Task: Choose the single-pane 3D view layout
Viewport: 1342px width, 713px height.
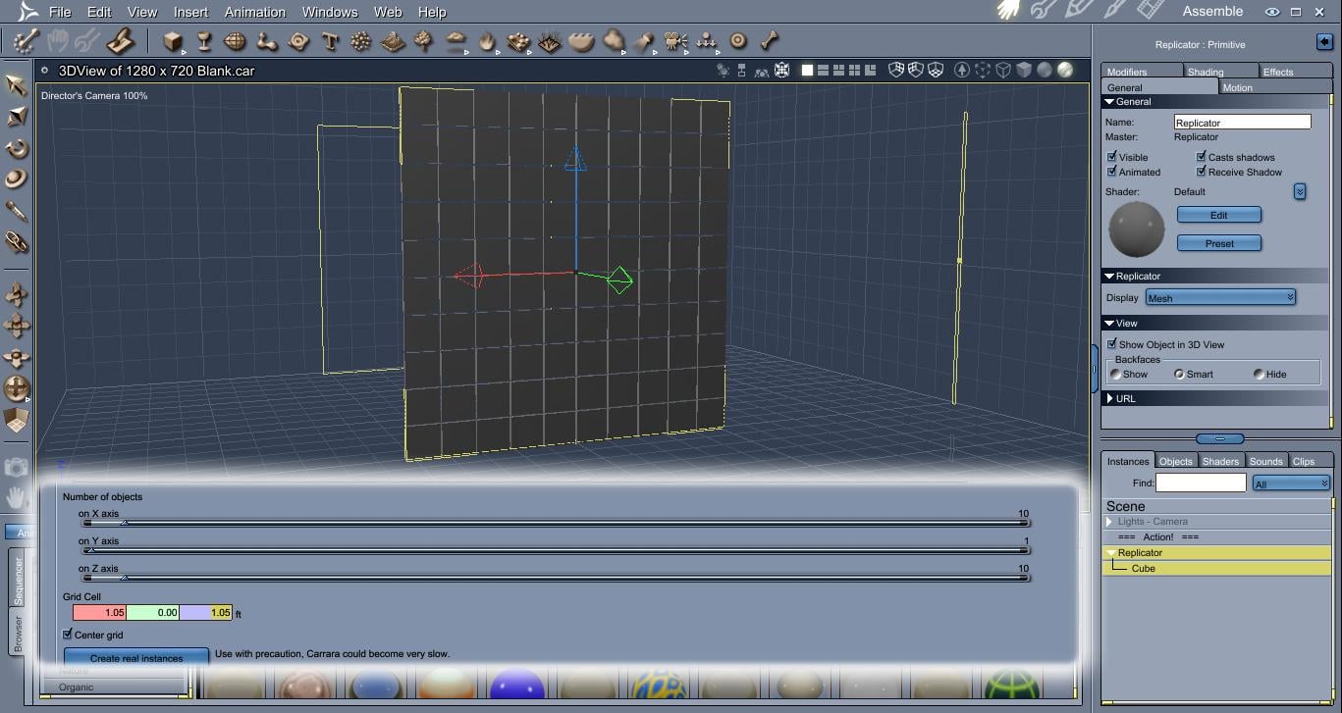Action: pos(807,71)
